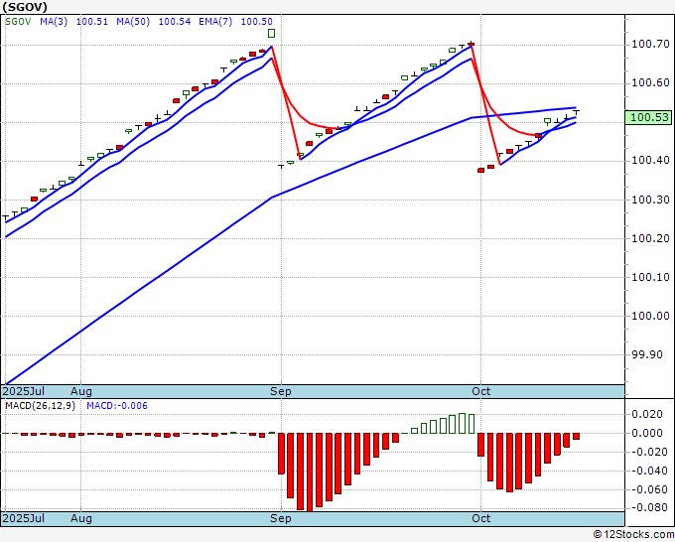Viewport: 675px width, 542px height.
Task: Click the Sep label on price chart axis
Action: click(281, 391)
